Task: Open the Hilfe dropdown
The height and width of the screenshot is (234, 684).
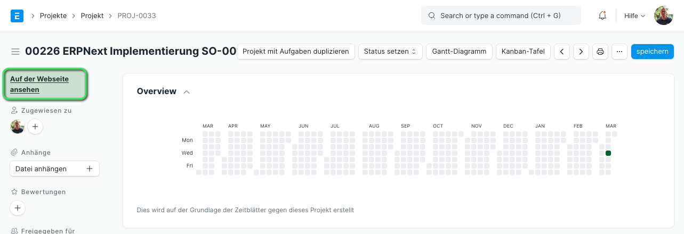Action: click(x=634, y=16)
